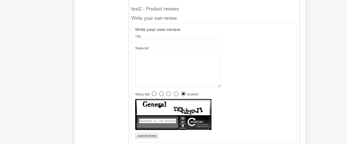Viewport: 347px width, 144px height.
Task: Click the 'Review text:' label
Action: (142, 48)
